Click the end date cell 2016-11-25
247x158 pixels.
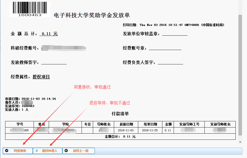click(150, 131)
